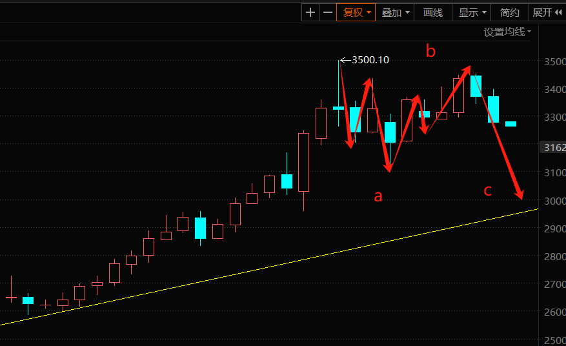Zoom out with the minus icon

pos(328,13)
